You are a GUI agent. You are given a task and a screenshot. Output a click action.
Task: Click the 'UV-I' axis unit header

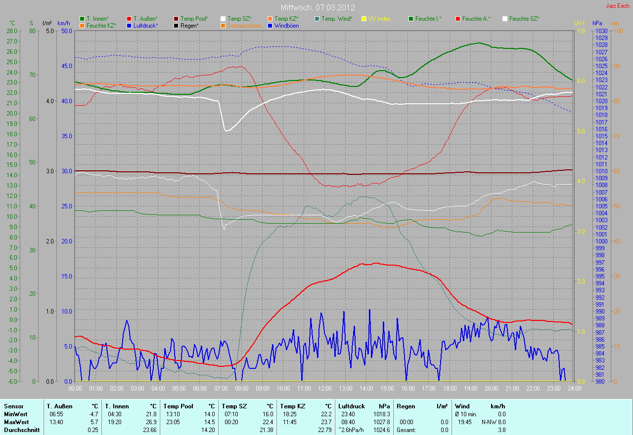pos(579,23)
